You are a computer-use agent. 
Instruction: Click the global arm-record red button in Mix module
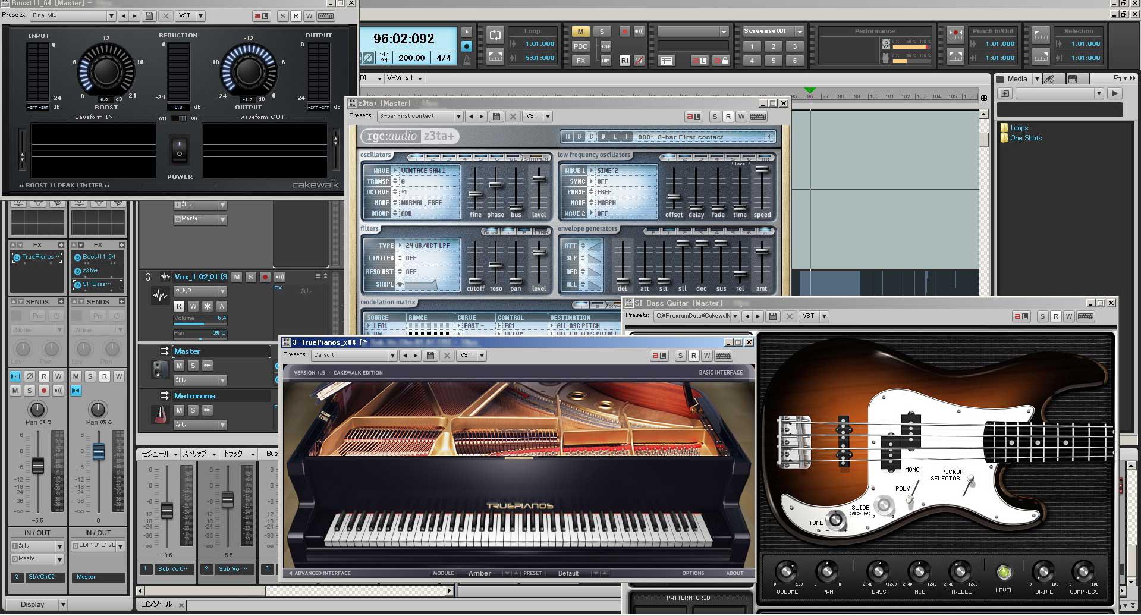[x=624, y=32]
